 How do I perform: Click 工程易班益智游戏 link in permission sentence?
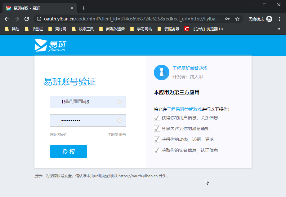[184, 109]
